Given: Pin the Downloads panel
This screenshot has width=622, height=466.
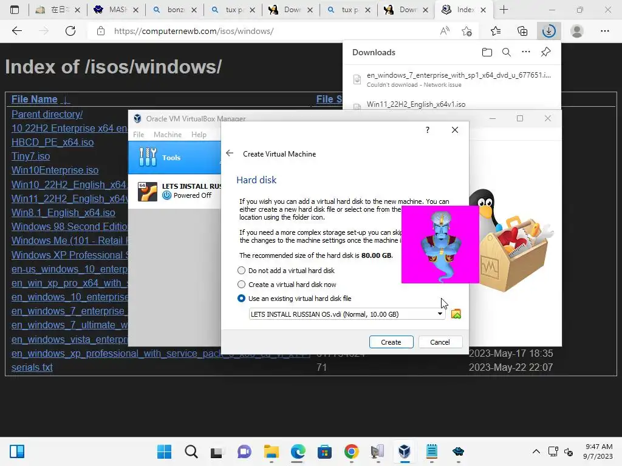Looking at the screenshot, I should [x=545, y=52].
